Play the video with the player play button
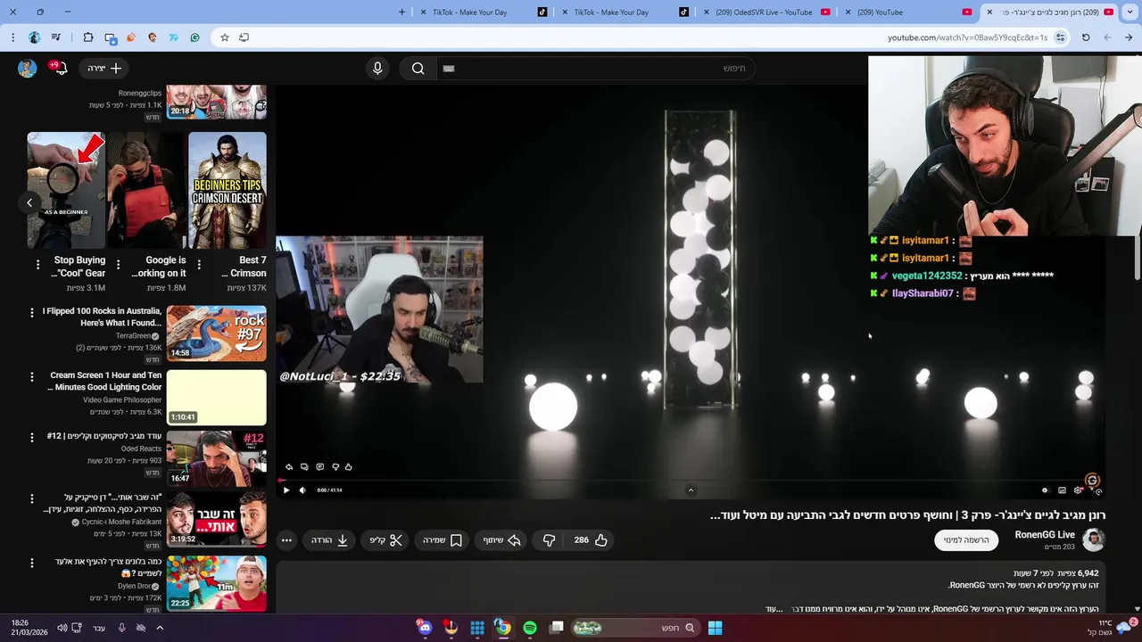The image size is (1142, 642). pos(285,490)
